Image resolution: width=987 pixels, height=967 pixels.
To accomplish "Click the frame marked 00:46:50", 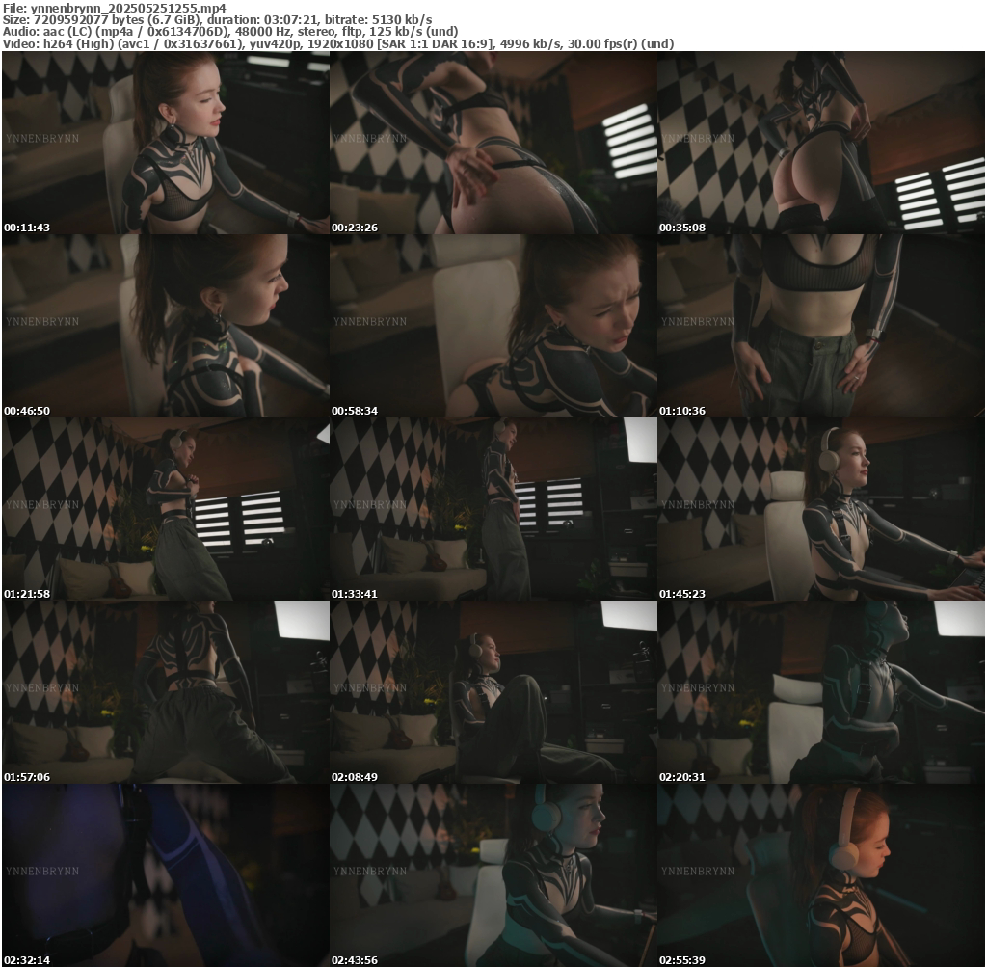I will (x=165, y=326).
